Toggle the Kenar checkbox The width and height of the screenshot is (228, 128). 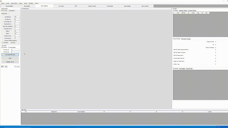click(12, 42)
